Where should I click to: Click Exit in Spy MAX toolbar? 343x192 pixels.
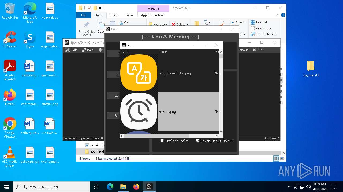258,50
